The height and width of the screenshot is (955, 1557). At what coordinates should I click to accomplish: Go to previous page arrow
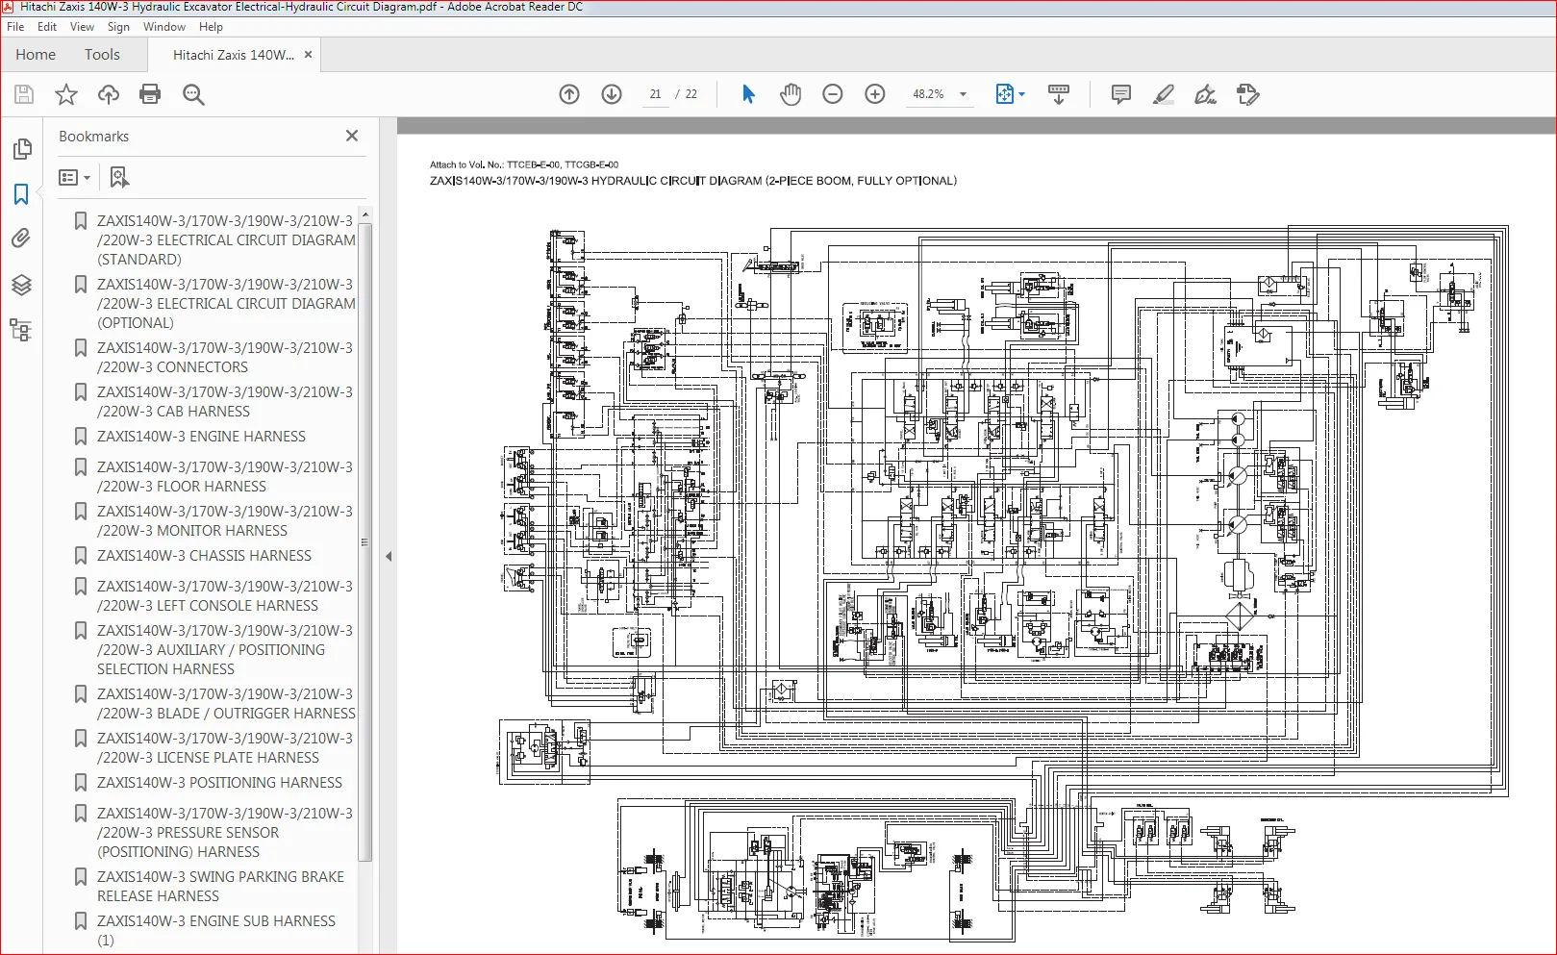point(569,94)
